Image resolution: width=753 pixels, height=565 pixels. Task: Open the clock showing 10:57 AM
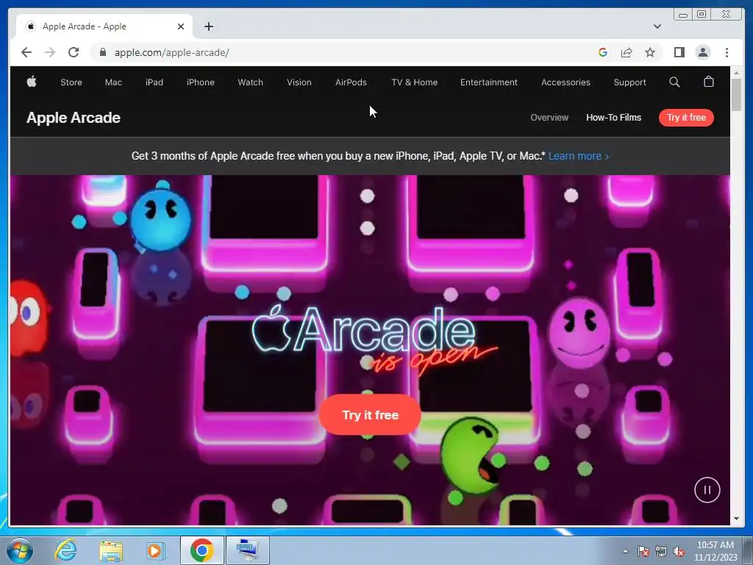click(715, 551)
